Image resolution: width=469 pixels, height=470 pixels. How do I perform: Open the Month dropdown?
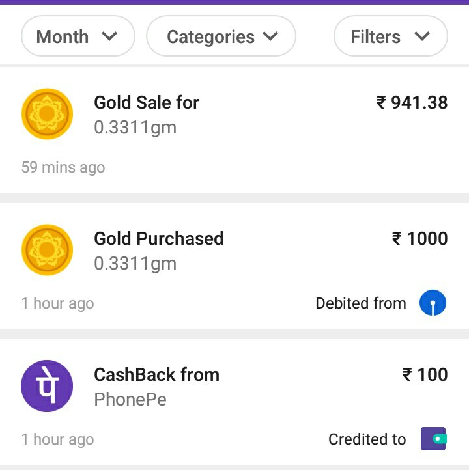coord(78,36)
